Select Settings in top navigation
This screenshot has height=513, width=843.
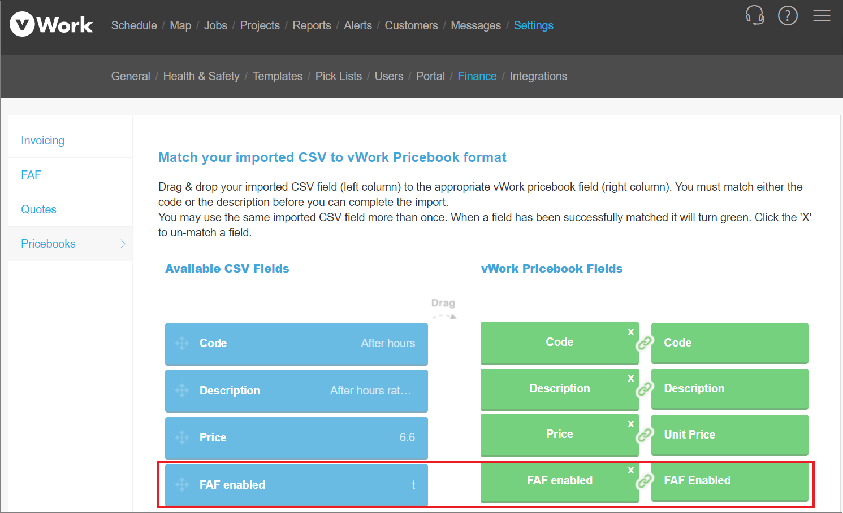click(x=533, y=25)
